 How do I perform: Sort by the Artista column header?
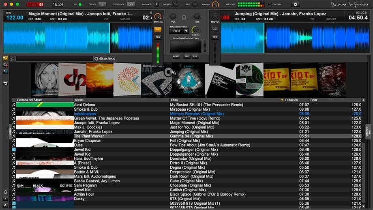tap(121, 100)
